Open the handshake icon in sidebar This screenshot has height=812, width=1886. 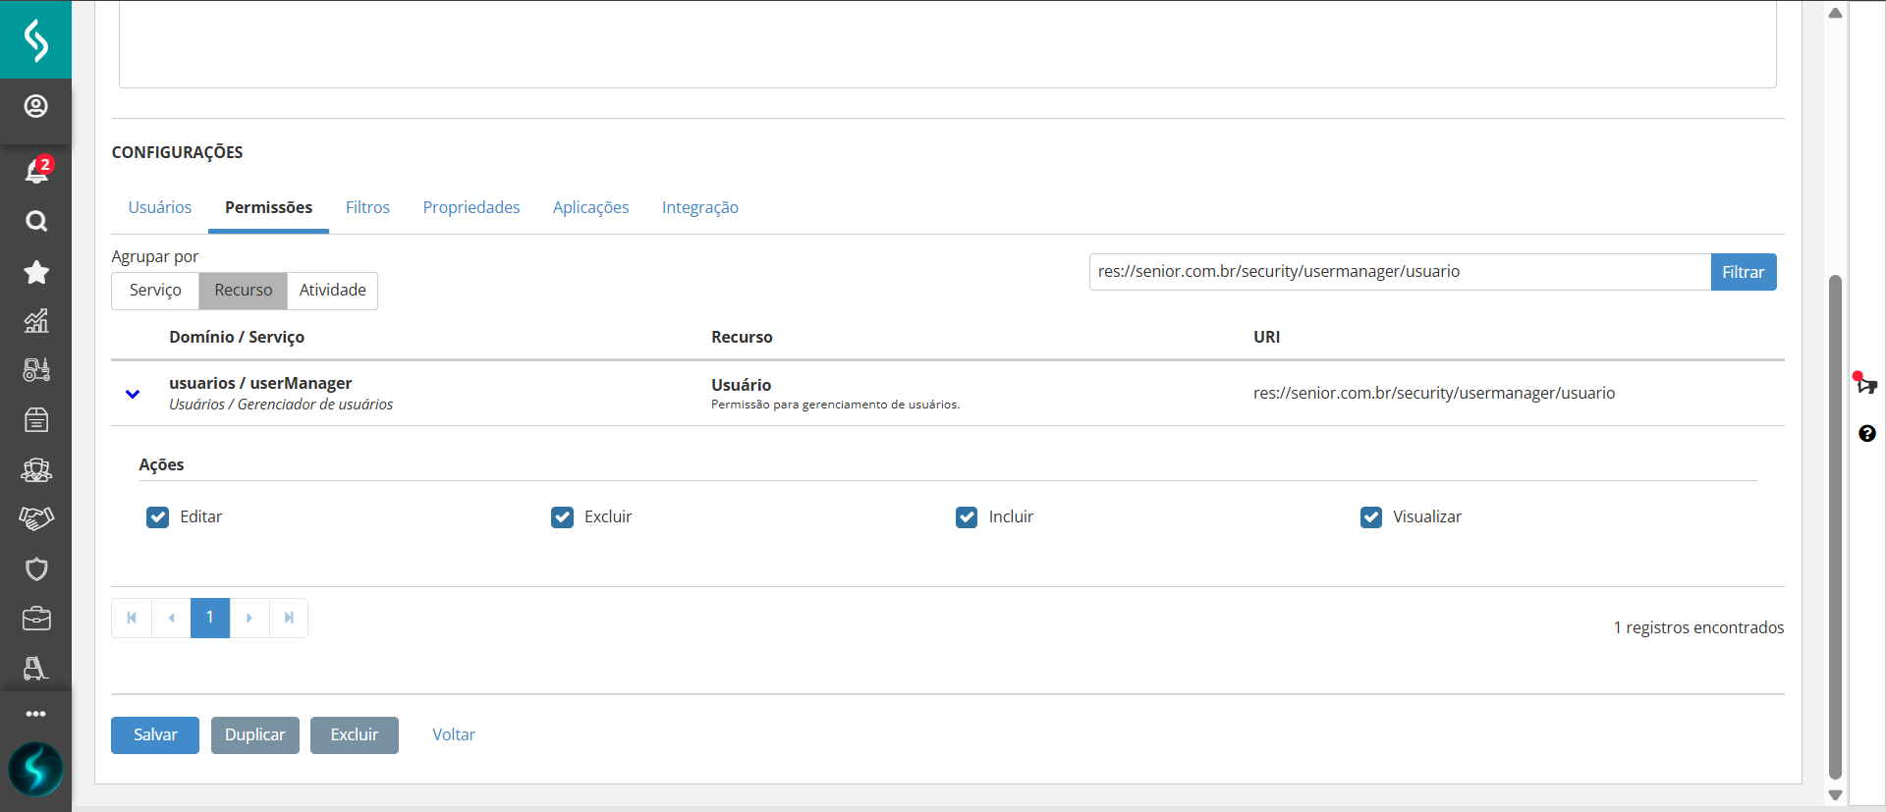36,518
